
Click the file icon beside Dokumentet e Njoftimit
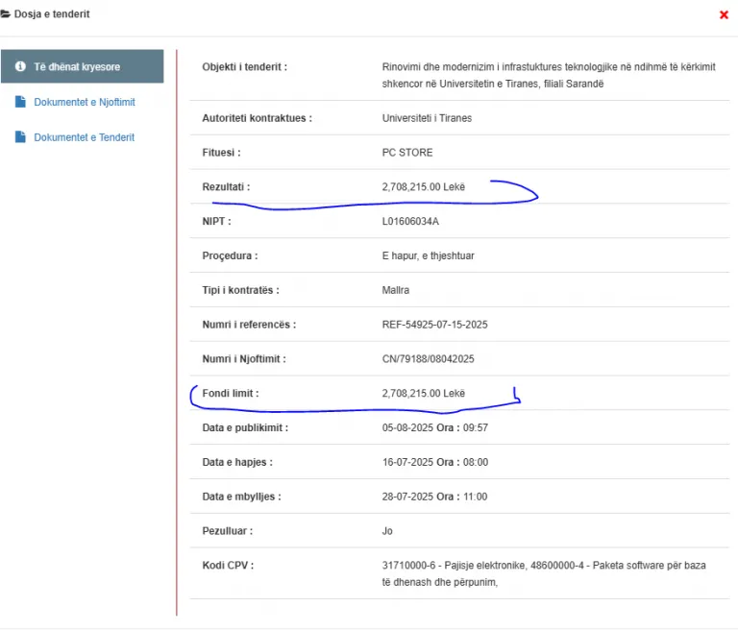coord(20,102)
